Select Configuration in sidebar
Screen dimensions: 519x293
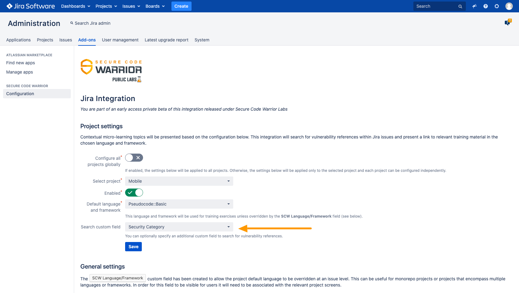37,94
